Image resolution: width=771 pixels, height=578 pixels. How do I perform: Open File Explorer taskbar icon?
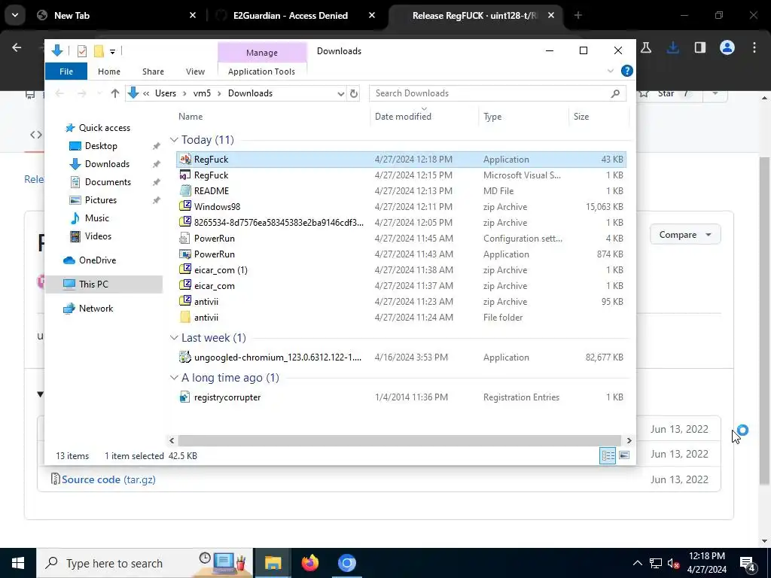coord(273,563)
